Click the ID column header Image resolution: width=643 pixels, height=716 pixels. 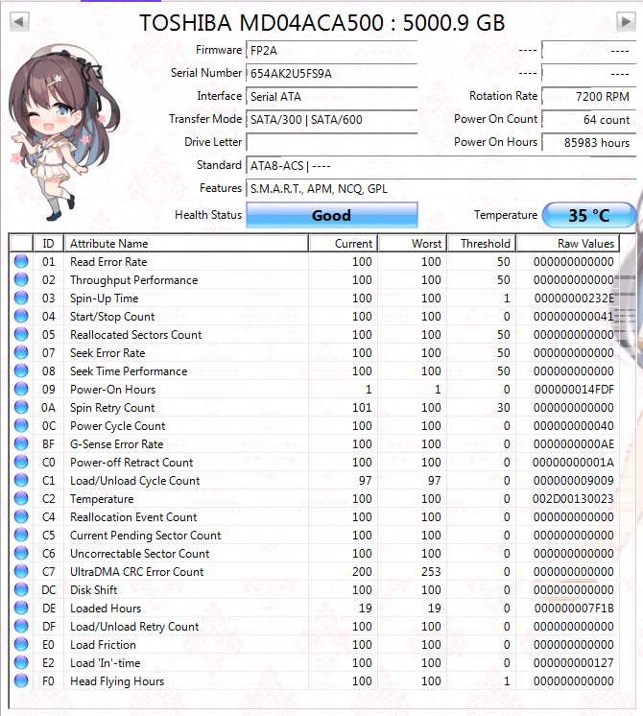(48, 244)
